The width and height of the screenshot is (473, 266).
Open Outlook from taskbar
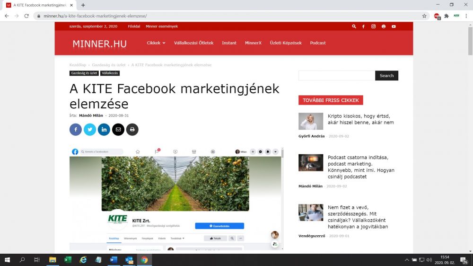click(x=129, y=260)
